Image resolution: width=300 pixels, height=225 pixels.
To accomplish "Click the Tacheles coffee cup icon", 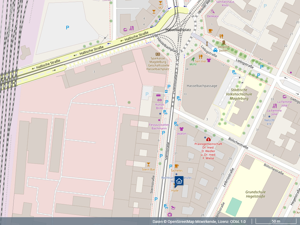I will click(177, 166).
